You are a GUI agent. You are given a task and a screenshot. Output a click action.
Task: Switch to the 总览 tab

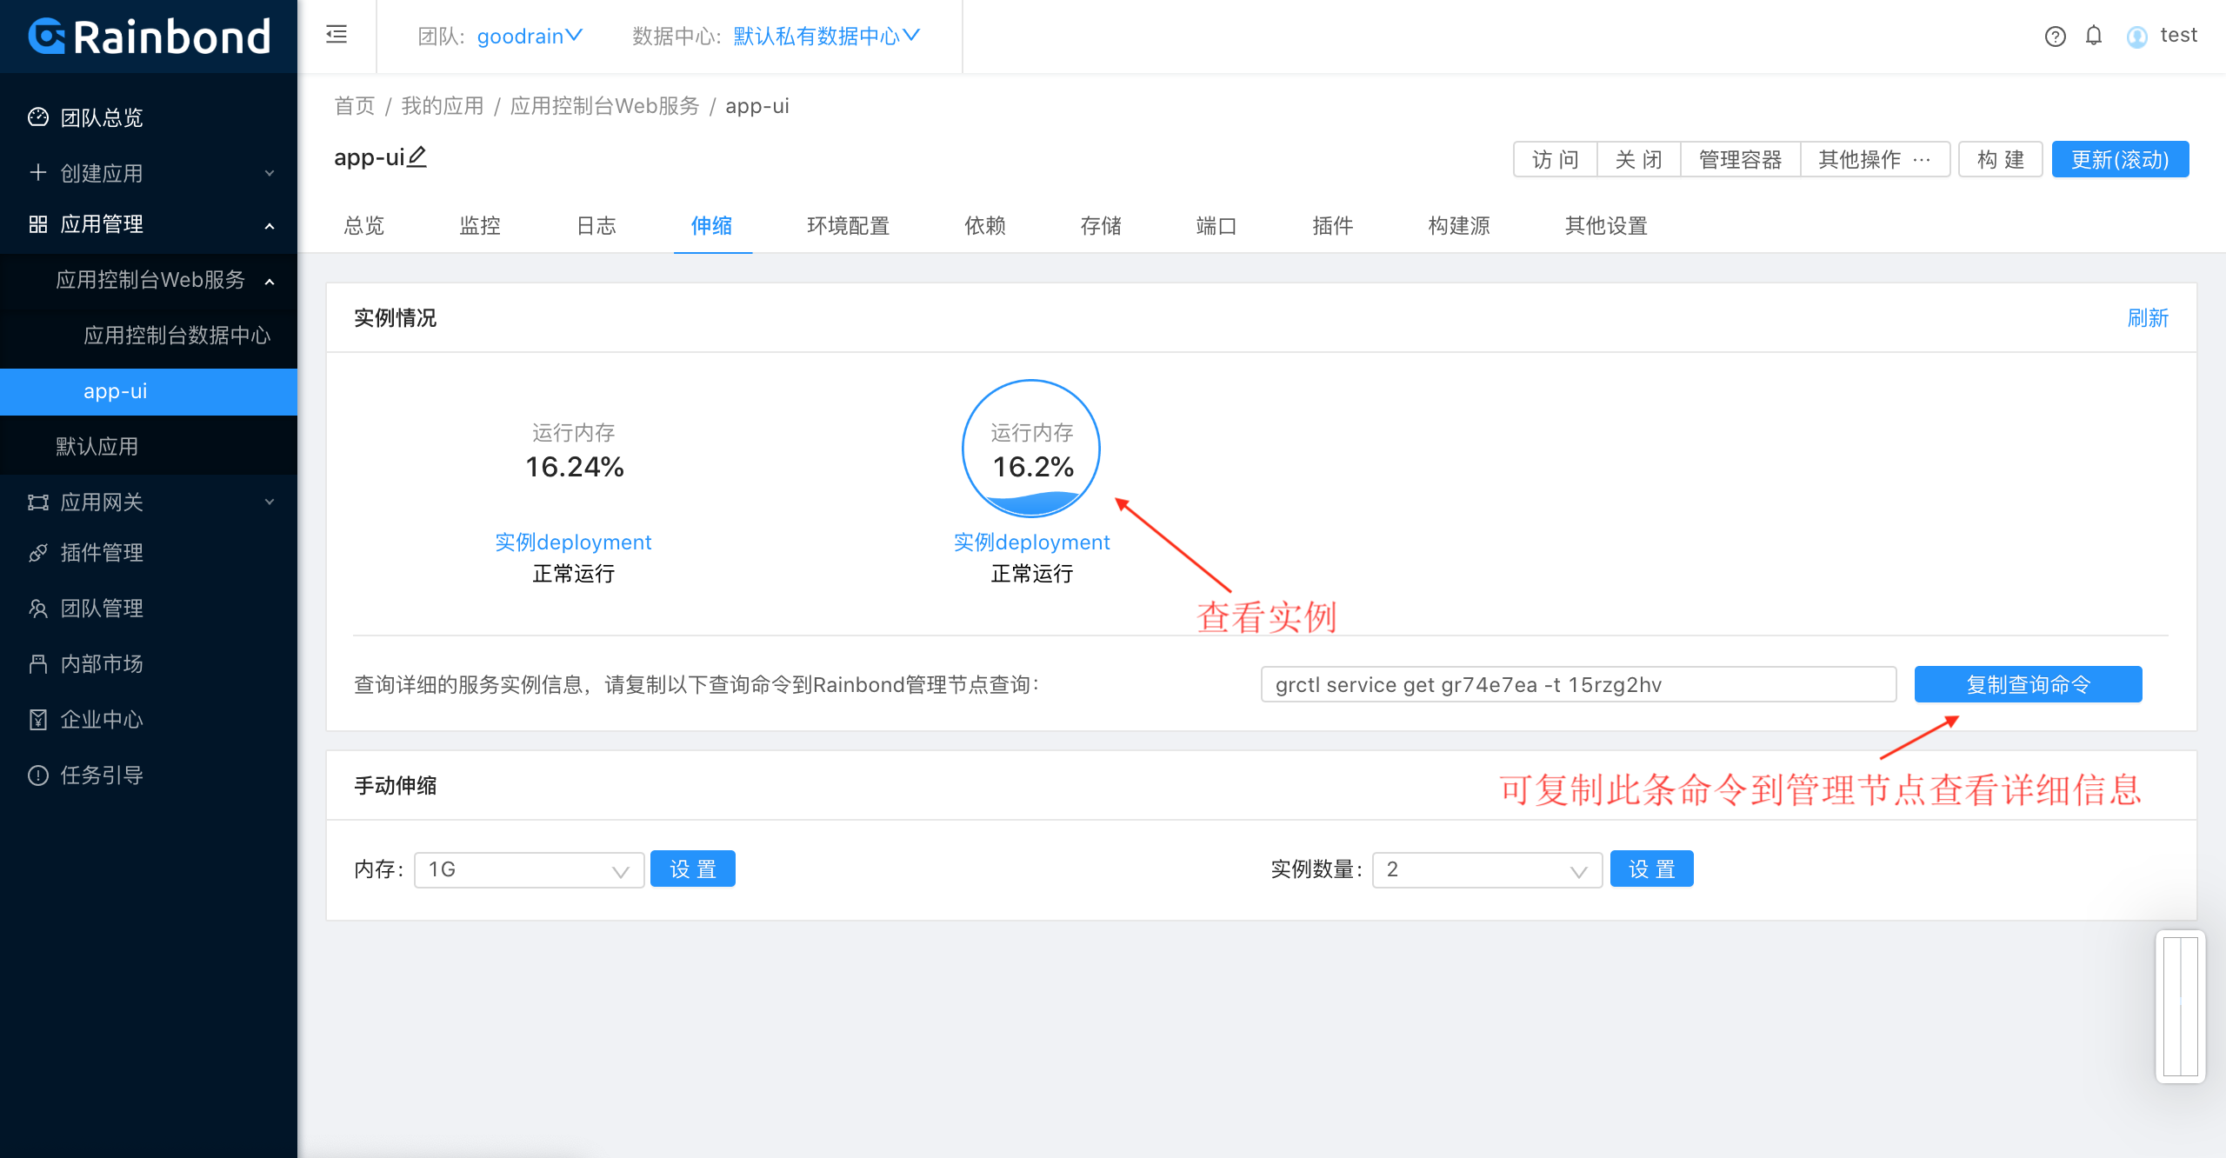pos(364,226)
